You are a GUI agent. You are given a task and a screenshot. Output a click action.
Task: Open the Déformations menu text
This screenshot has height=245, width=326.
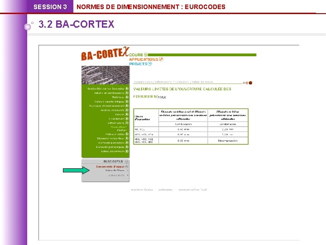[x=116, y=123]
